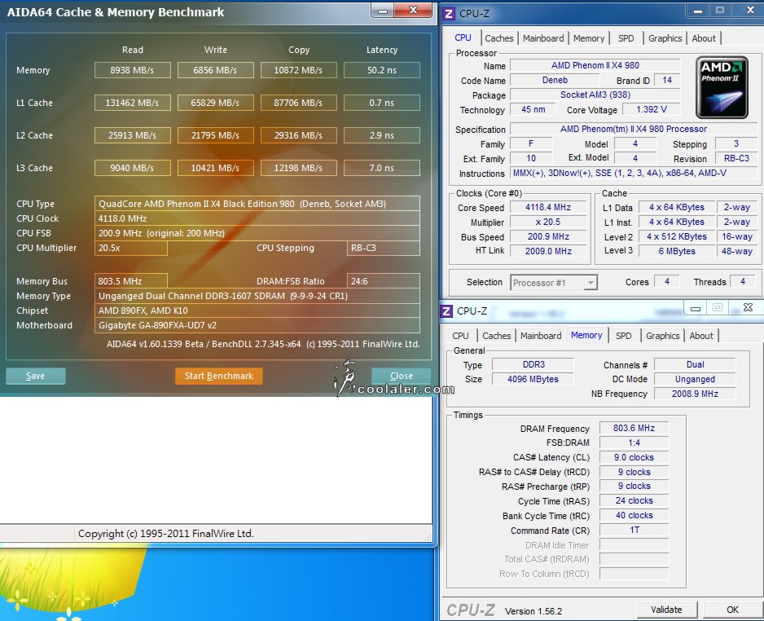Click the Save button in AIDA64
Image resolution: width=764 pixels, height=621 pixels.
tap(36, 376)
